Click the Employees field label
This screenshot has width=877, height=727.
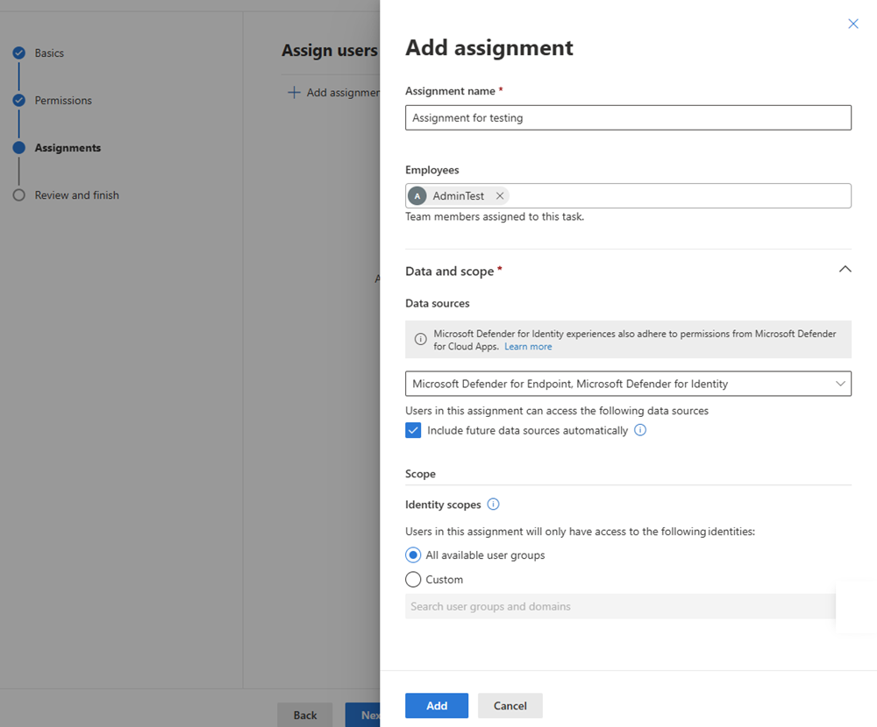click(432, 170)
